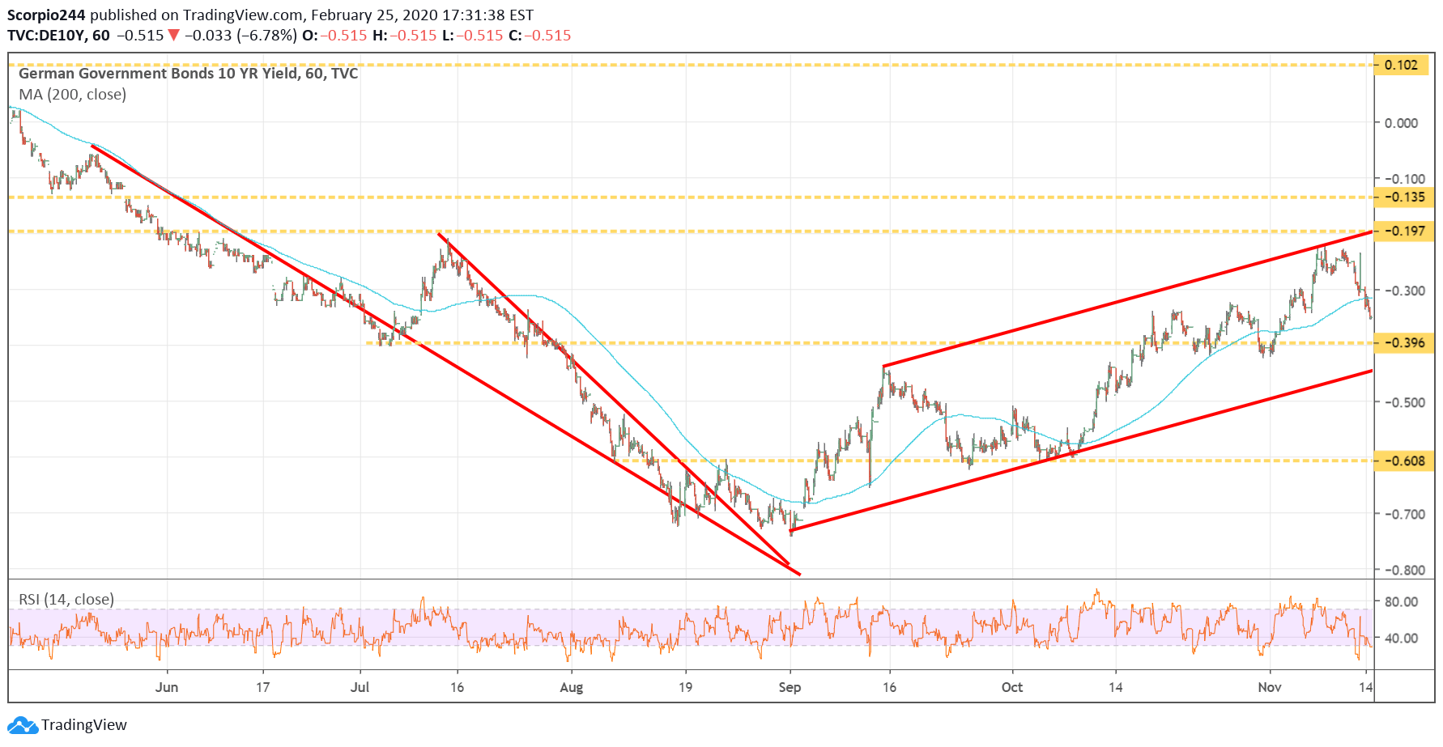
Task: Click the Scorpio244 publisher name
Action: 46,15
